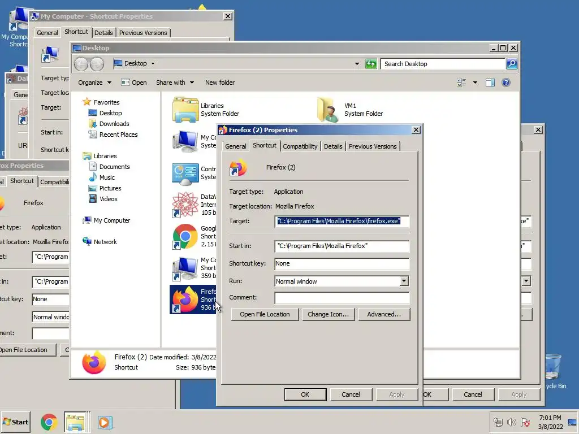The height and width of the screenshot is (434, 579).
Task: Click the Explorer back navigation arrow
Action: point(81,64)
